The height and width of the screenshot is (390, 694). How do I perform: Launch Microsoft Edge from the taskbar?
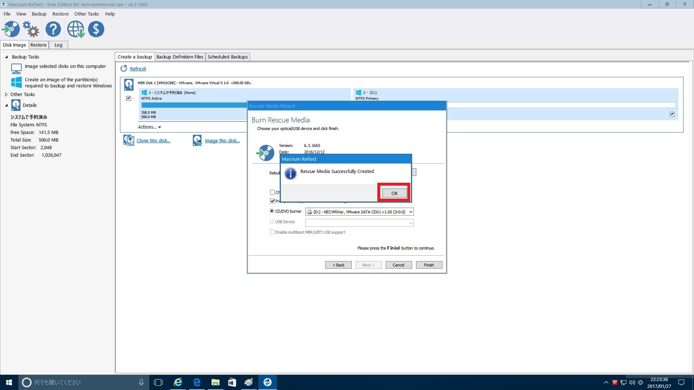tap(197, 382)
